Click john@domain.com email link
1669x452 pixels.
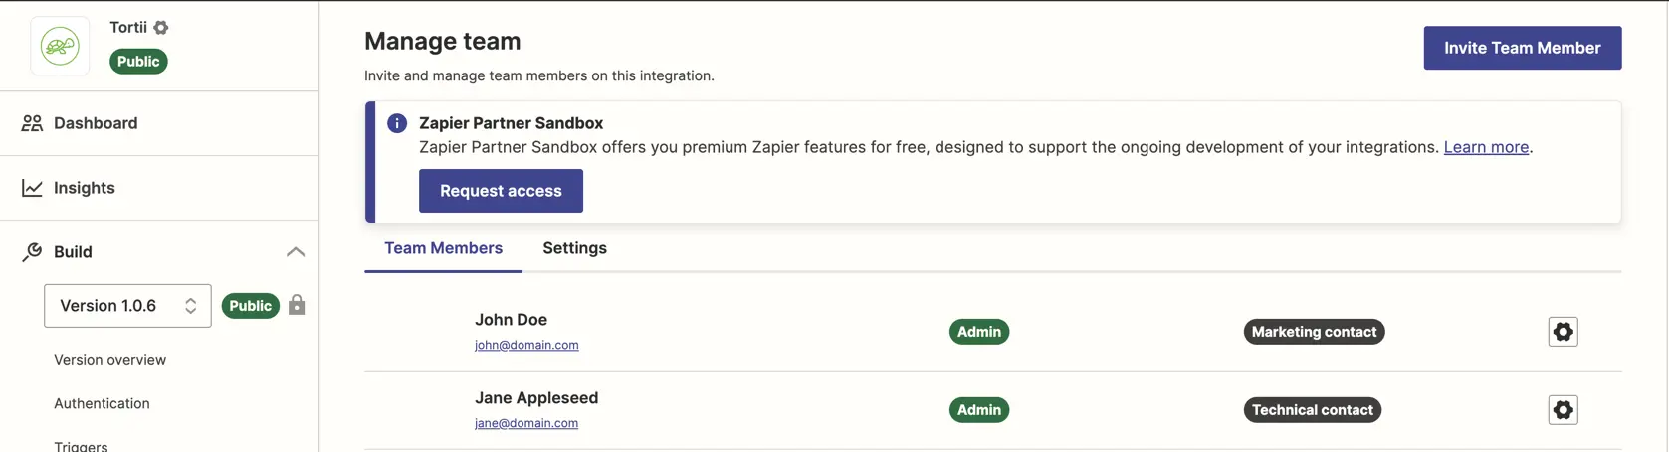[x=526, y=345]
